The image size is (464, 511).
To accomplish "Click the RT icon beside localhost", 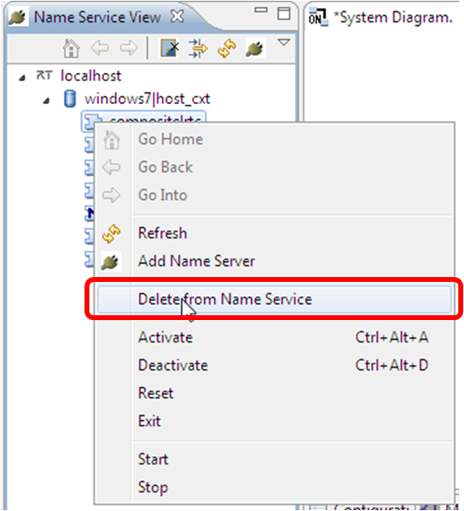I will 44,76.
